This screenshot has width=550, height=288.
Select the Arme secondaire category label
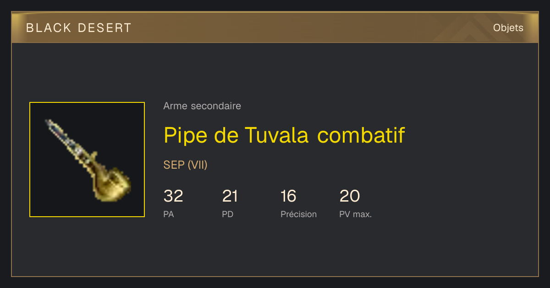(x=202, y=106)
